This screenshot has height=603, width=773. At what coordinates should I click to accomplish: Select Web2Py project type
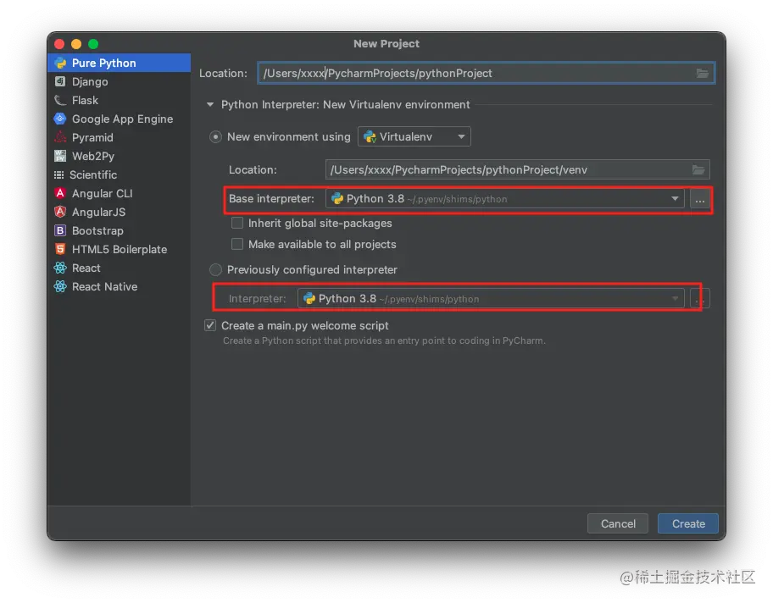120,156
